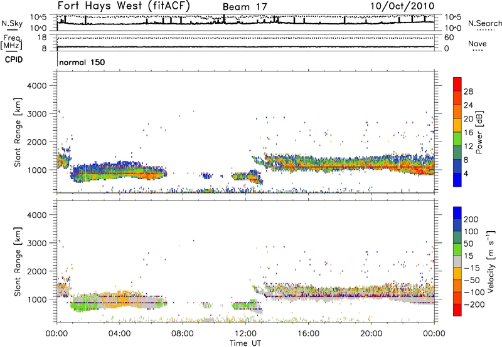Click the "12" power colorbar value
Screen dimensions: 502x347
point(468,147)
